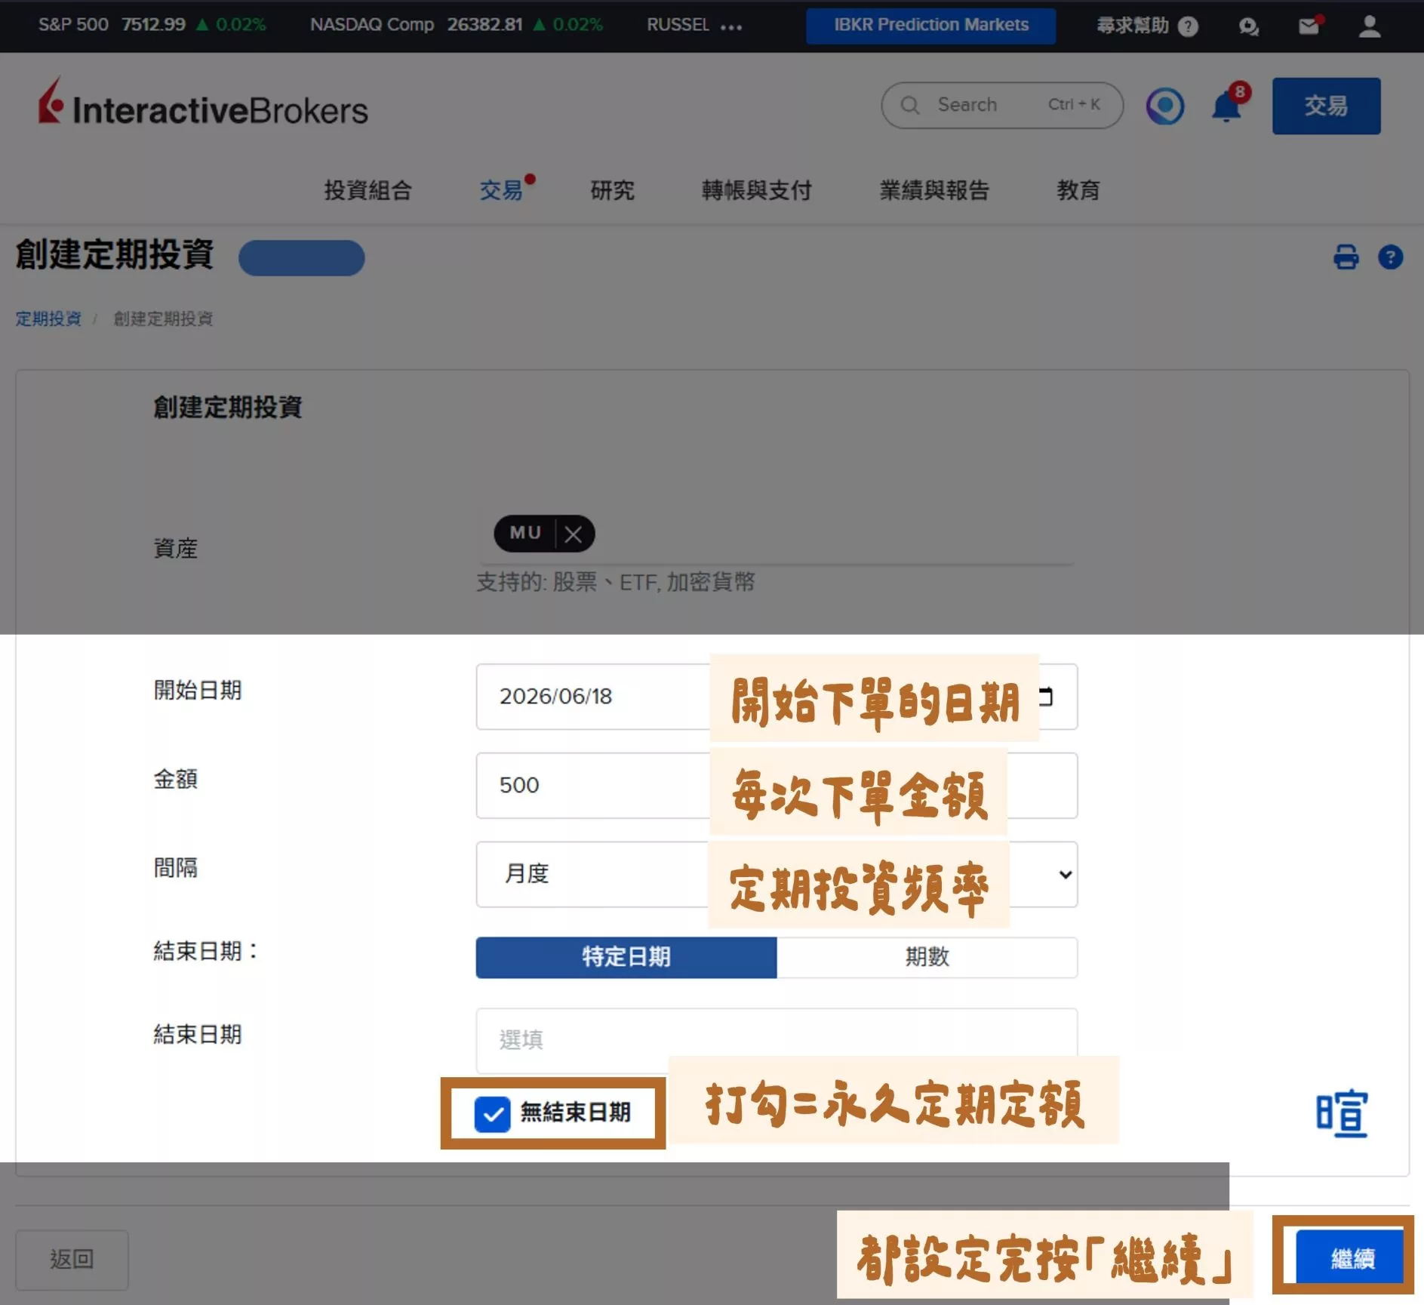Image resolution: width=1424 pixels, height=1305 pixels.
Task: Click the 返回 back button
Action: pyautogui.click(x=72, y=1259)
